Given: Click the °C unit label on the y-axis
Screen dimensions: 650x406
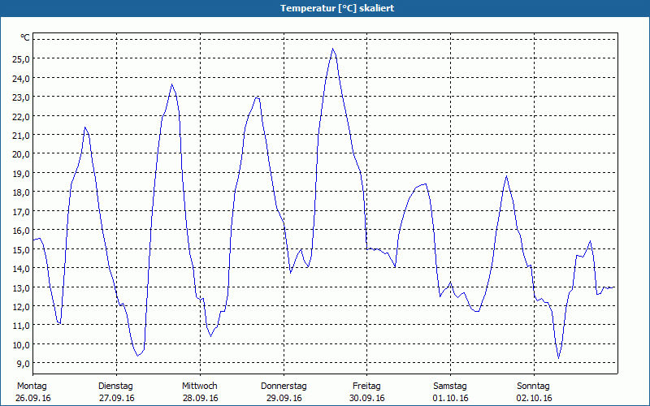Looking at the screenshot, I should (x=25, y=37).
